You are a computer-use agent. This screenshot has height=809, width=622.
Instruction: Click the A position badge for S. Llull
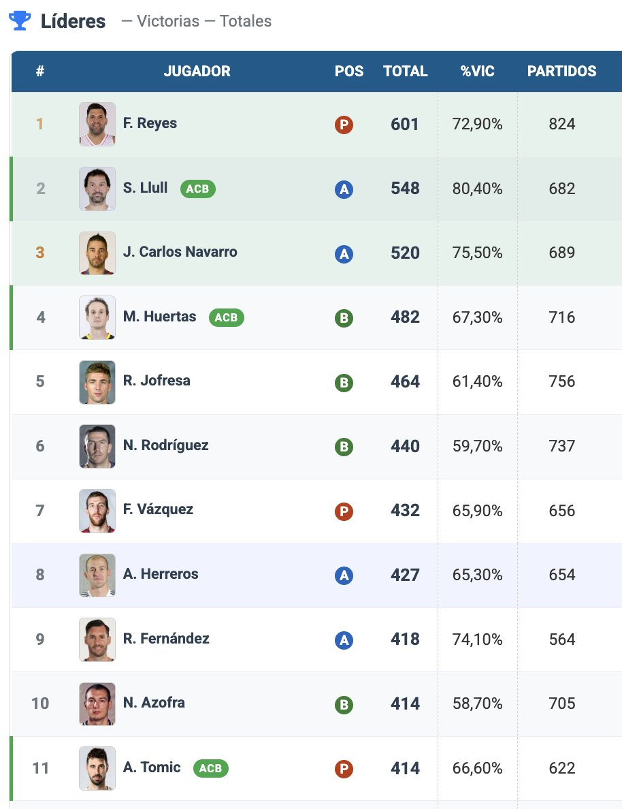344,189
